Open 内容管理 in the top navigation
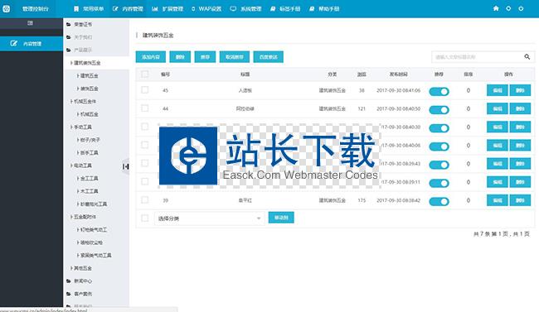The width and height of the screenshot is (539, 312). [128, 8]
